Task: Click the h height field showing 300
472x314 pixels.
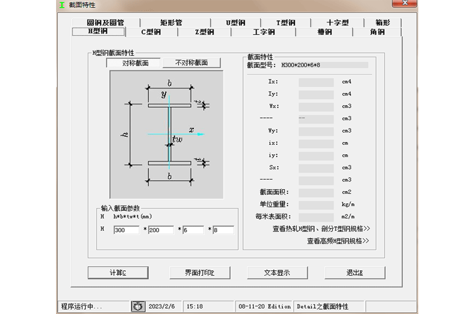Action: (126, 230)
